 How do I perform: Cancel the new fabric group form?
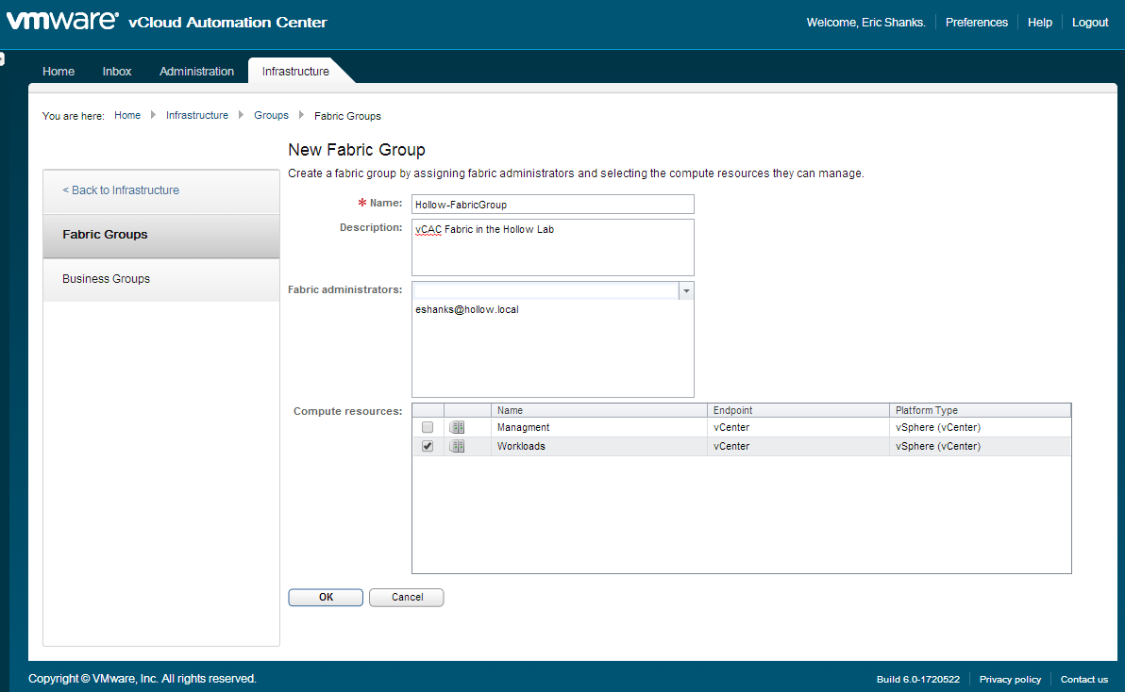point(406,597)
